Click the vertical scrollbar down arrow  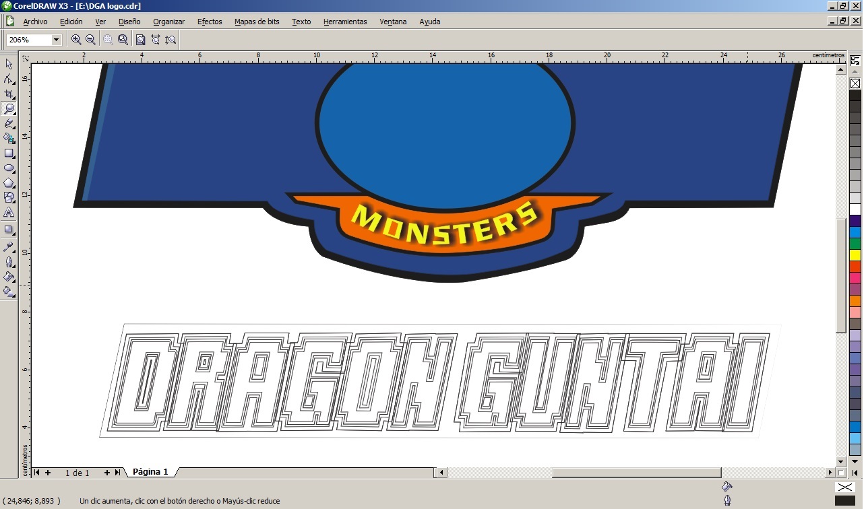pyautogui.click(x=841, y=461)
